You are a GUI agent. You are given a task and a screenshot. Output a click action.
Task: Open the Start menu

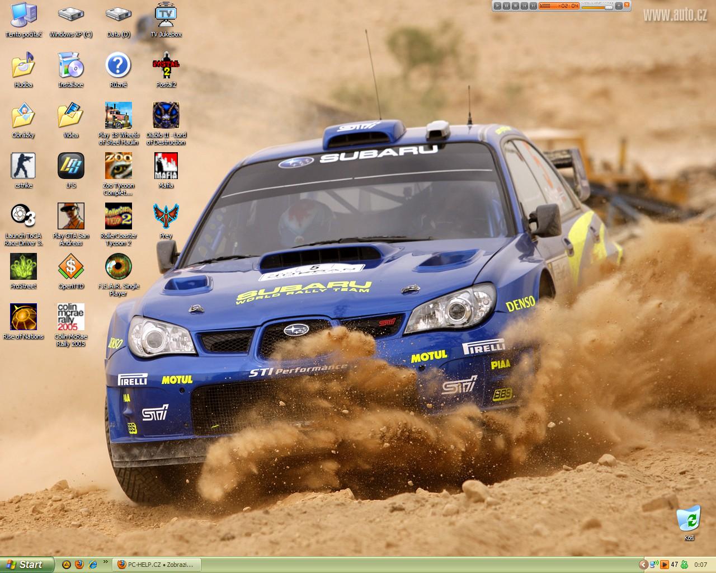(27, 565)
